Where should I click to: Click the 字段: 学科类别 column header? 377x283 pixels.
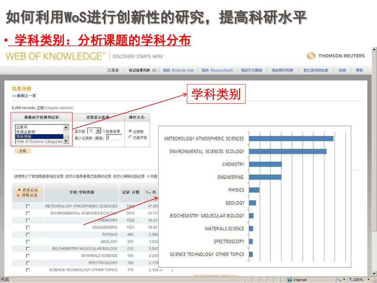point(82,192)
